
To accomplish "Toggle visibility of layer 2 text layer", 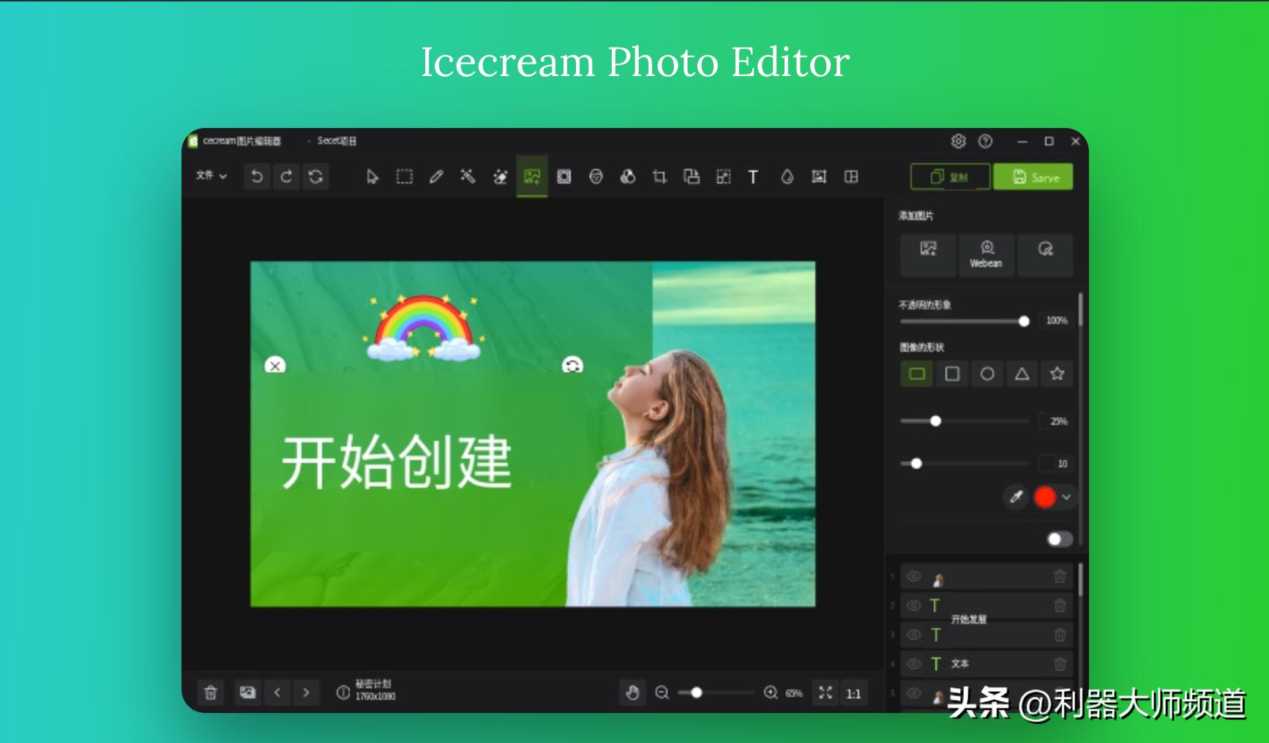I will [913, 606].
